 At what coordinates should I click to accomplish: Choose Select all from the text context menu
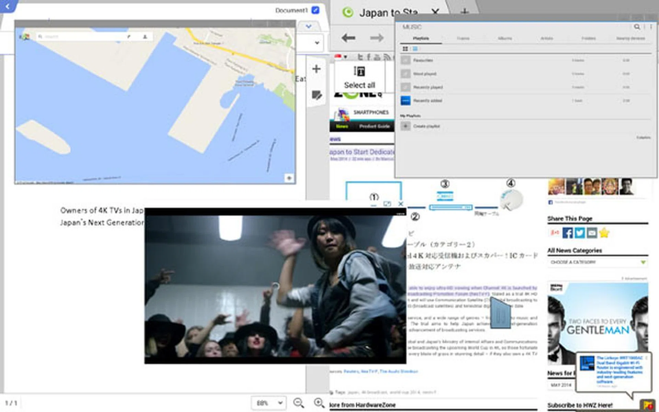[359, 85]
